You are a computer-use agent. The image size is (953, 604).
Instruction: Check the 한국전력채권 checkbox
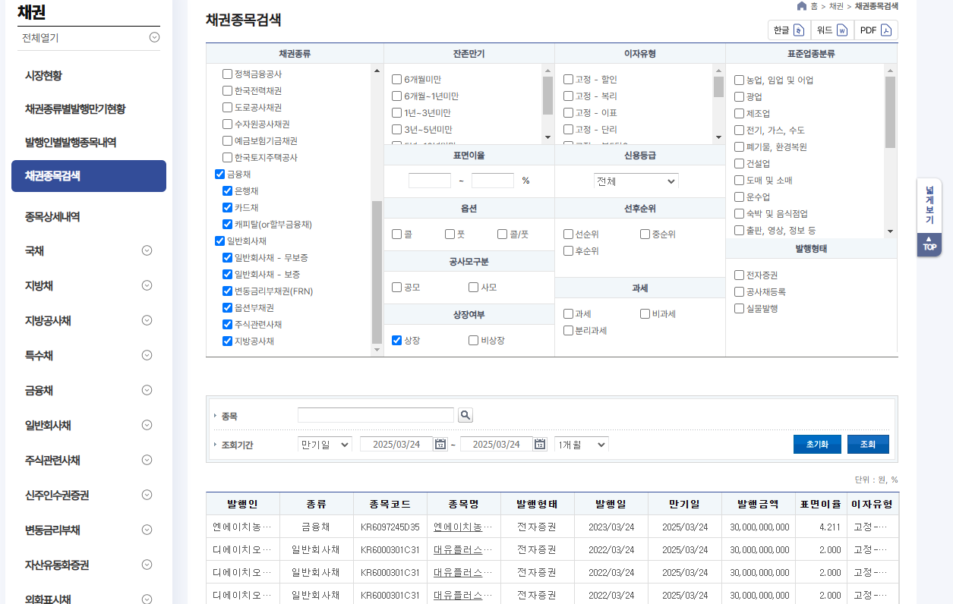pyautogui.click(x=227, y=91)
